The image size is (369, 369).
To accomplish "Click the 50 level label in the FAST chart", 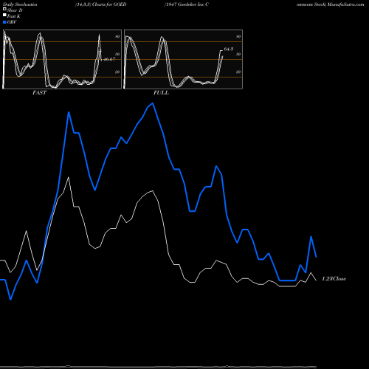I will tap(117, 54).
